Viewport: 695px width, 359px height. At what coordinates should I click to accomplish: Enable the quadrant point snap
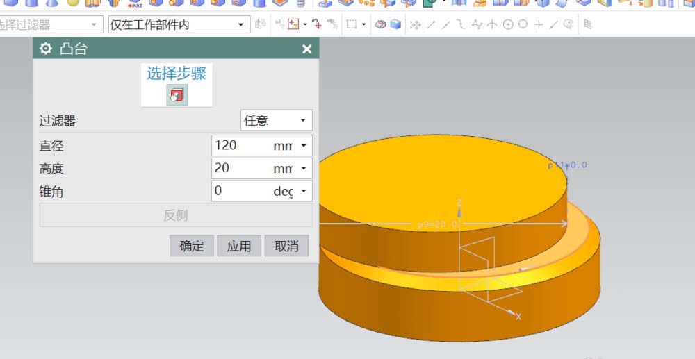tap(523, 25)
